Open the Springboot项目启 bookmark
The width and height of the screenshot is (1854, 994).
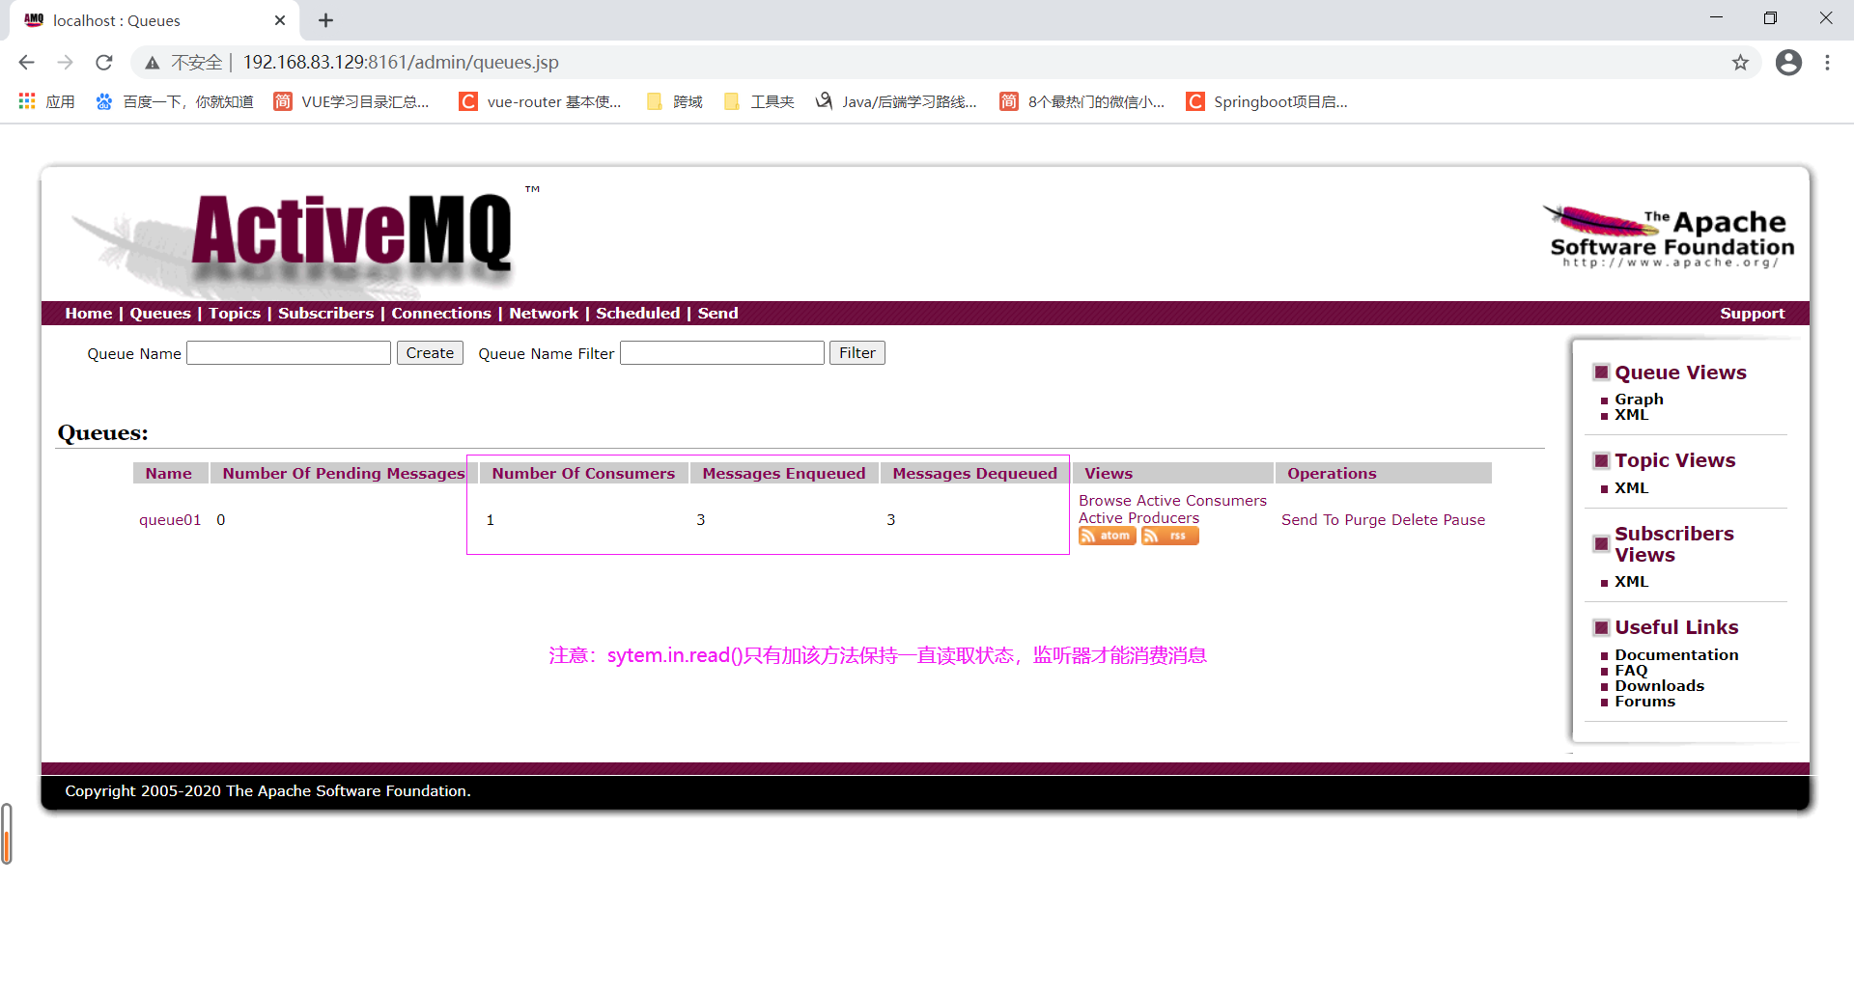pyautogui.click(x=1267, y=101)
